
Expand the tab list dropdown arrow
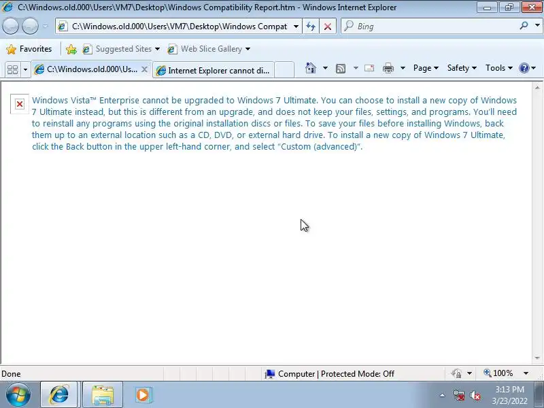pyautogui.click(x=25, y=70)
